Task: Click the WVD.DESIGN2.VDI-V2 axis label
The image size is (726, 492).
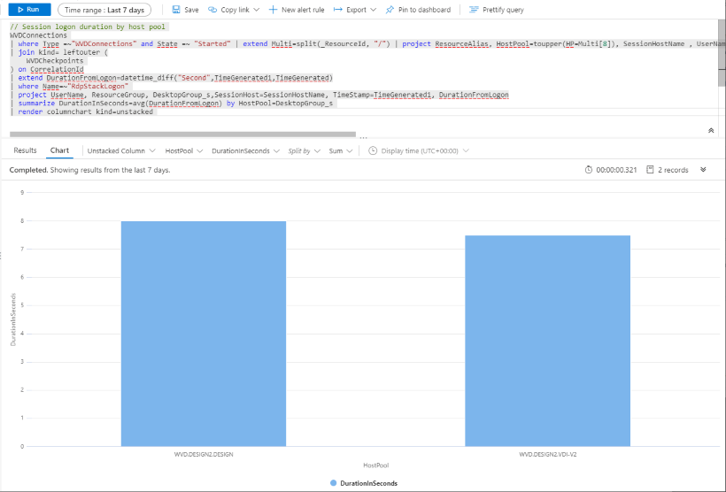Action: click(x=548, y=455)
